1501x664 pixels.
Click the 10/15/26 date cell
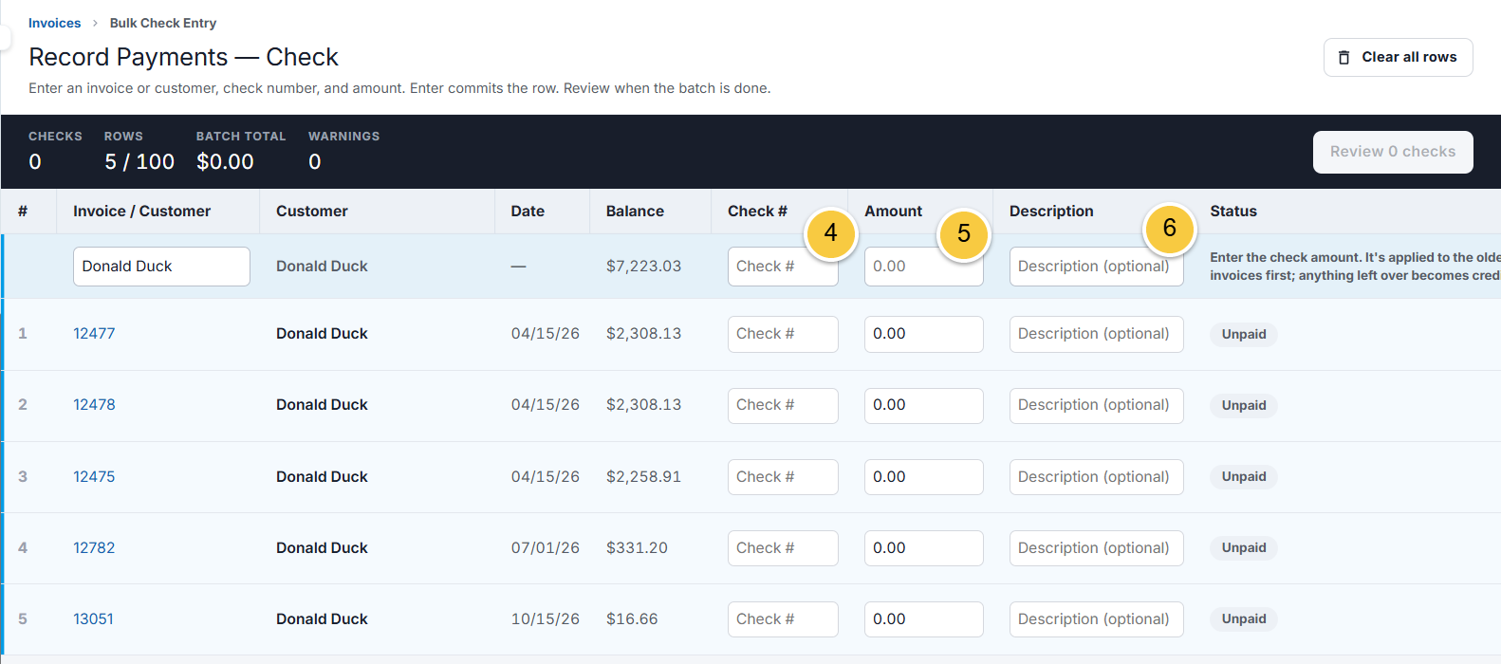tap(545, 619)
